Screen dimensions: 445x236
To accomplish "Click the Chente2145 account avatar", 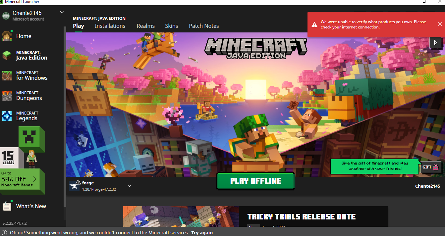I will (6, 16).
